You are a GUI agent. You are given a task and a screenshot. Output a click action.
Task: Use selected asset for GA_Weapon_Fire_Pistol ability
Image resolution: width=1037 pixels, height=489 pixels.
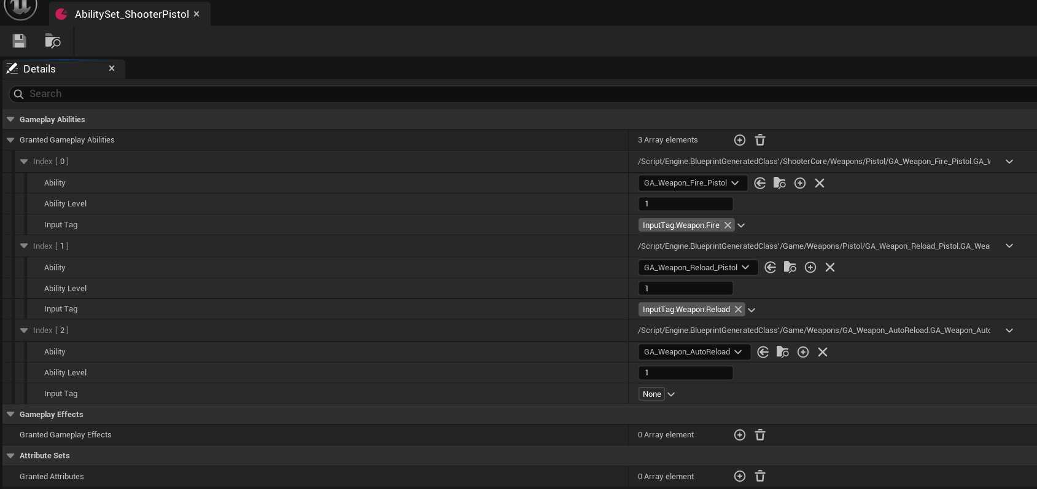(759, 183)
